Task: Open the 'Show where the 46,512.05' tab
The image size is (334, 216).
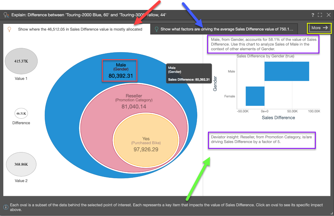Action: point(80,29)
